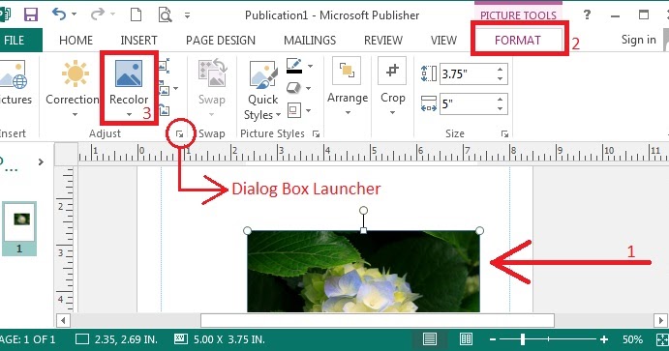
Task: Go to the REVIEW tab
Action: (383, 40)
